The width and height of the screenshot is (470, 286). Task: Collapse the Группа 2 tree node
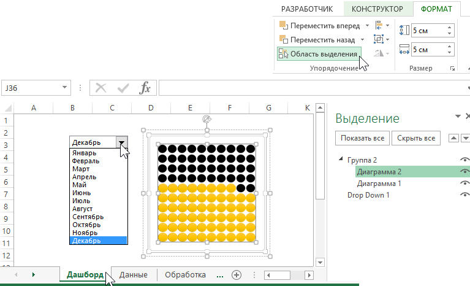click(341, 160)
